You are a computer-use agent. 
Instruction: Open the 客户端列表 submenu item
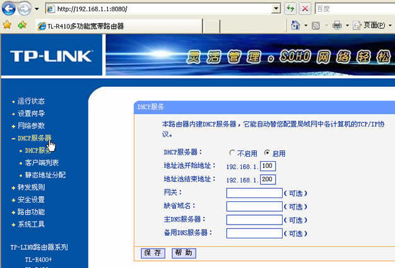(42, 163)
